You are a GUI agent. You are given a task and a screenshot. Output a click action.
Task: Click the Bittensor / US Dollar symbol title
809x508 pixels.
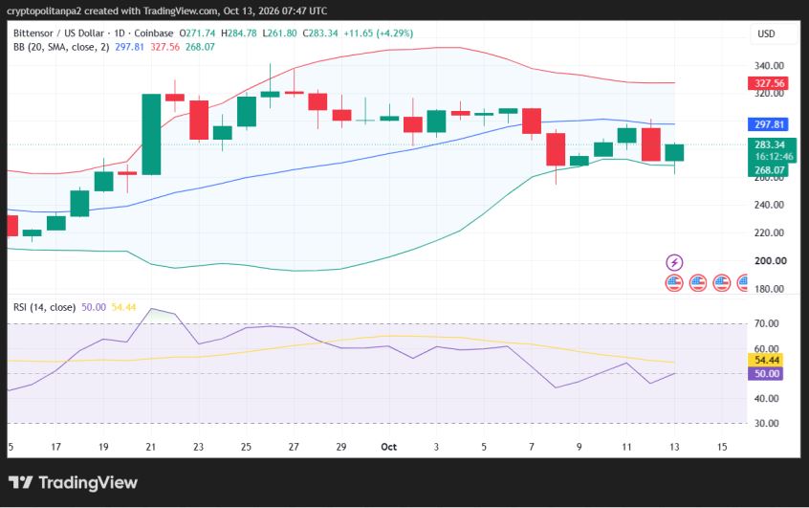(58, 33)
